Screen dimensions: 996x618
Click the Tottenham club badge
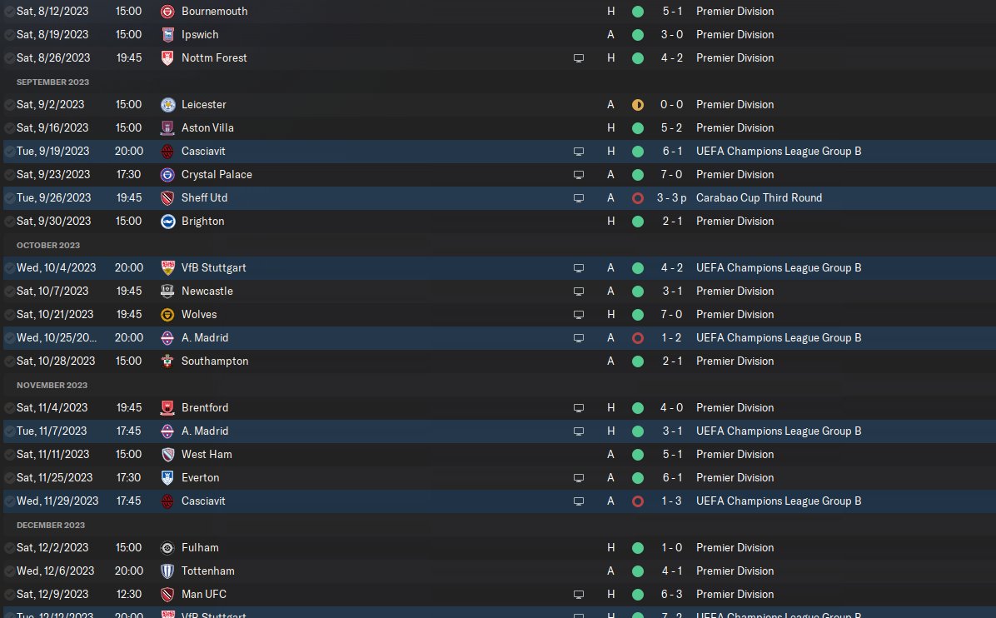(x=167, y=571)
